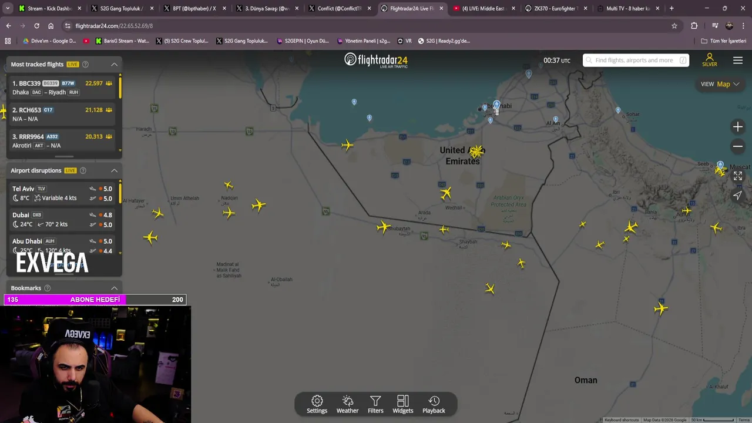This screenshot has height=423, width=752.
Task: Switch to BPT (@bpthaber) X tab
Action: 194,8
